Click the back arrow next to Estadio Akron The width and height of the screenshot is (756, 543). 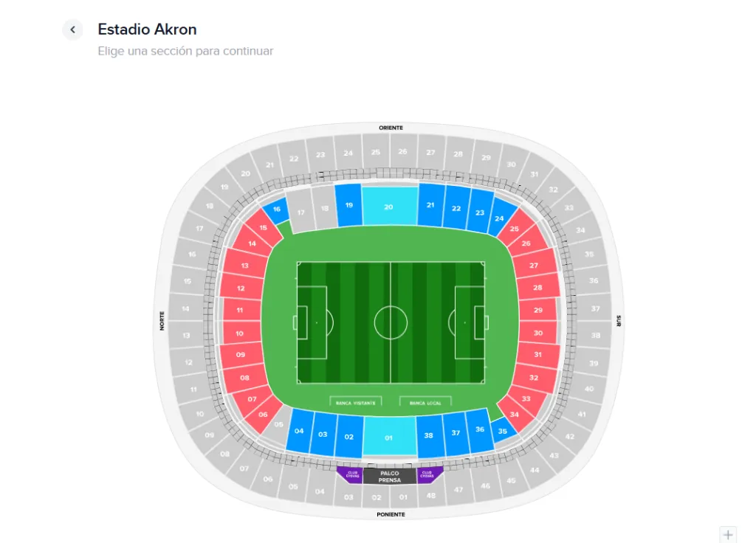click(x=72, y=30)
